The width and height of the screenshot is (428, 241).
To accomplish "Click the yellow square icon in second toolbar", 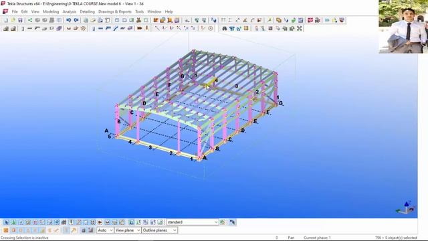I will 246,28.
